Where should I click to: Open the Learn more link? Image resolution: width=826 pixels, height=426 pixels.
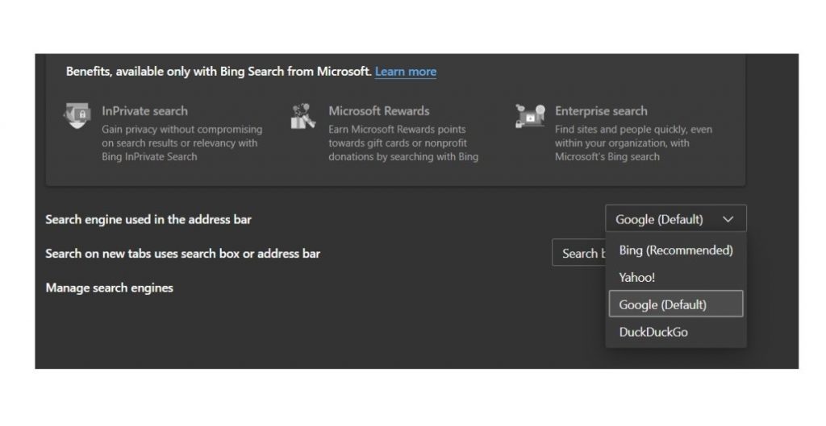[406, 72]
